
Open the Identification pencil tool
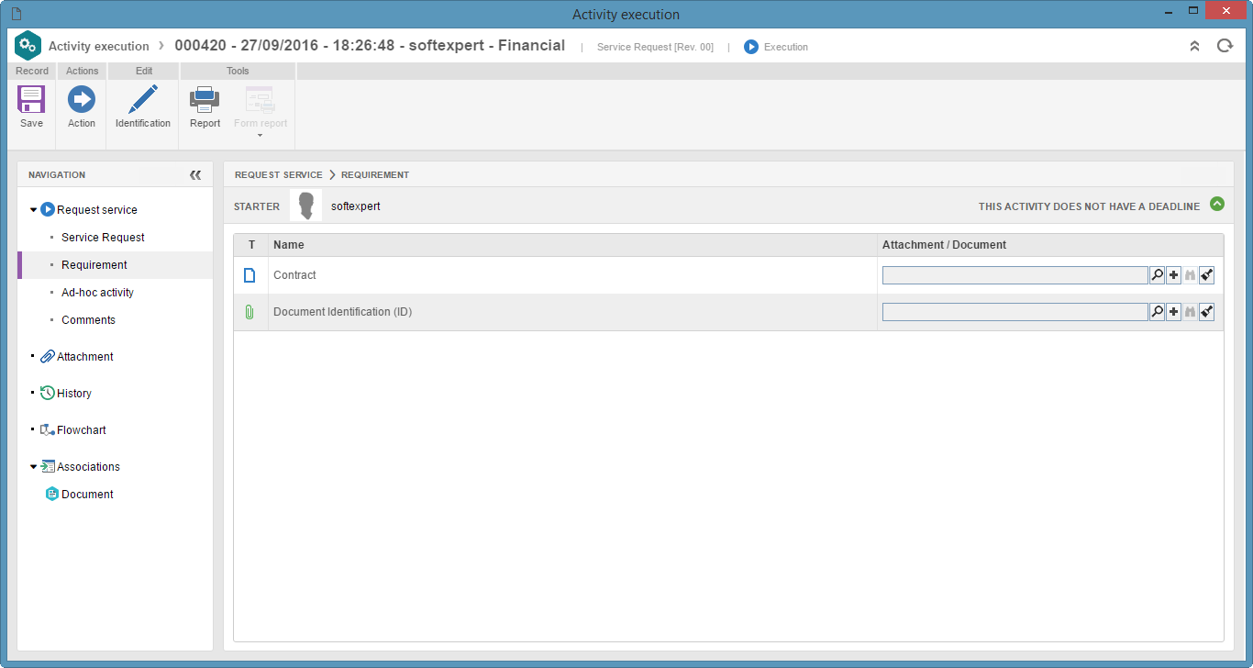143,107
